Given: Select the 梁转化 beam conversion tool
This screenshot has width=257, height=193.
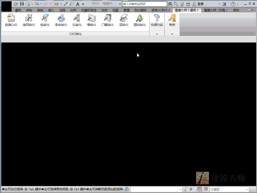Looking at the screenshot, I should point(123,20).
